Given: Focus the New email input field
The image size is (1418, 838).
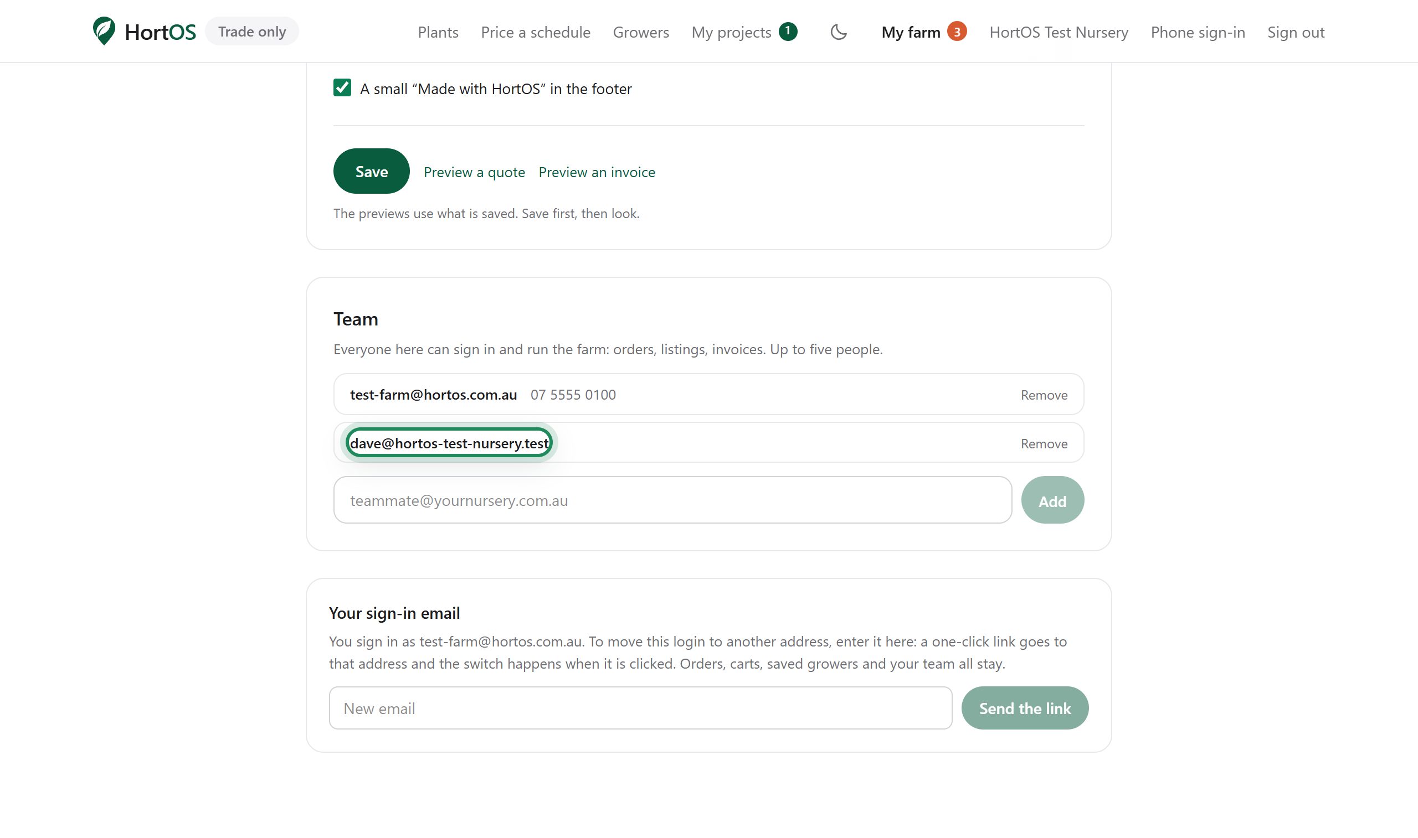Looking at the screenshot, I should 640,707.
